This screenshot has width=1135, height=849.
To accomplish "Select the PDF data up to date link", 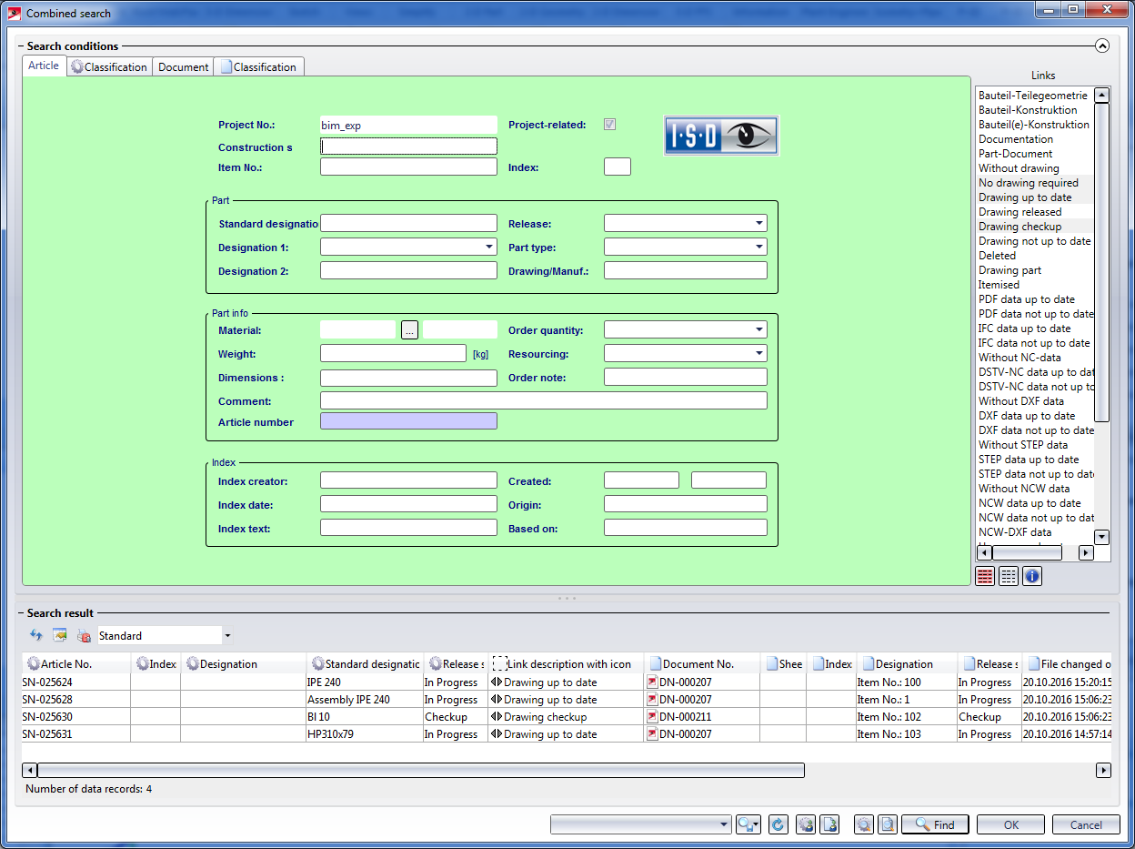I will tap(1027, 299).
